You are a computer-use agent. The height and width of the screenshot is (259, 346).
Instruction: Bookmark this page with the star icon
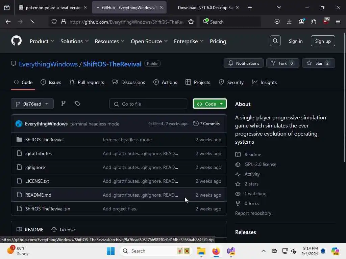point(191,22)
